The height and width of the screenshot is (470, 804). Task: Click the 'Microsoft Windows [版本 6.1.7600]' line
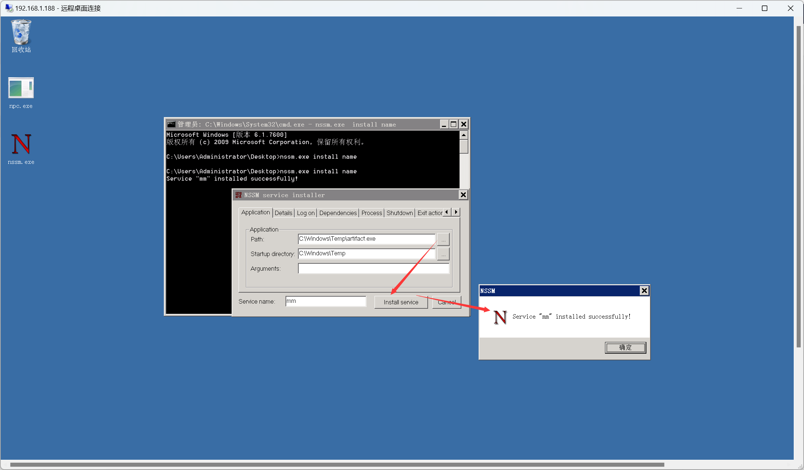coord(227,135)
